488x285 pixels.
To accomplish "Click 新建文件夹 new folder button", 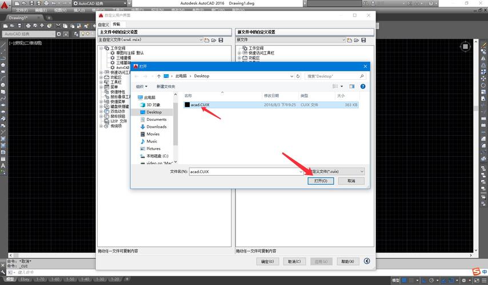I will pyautogui.click(x=166, y=87).
